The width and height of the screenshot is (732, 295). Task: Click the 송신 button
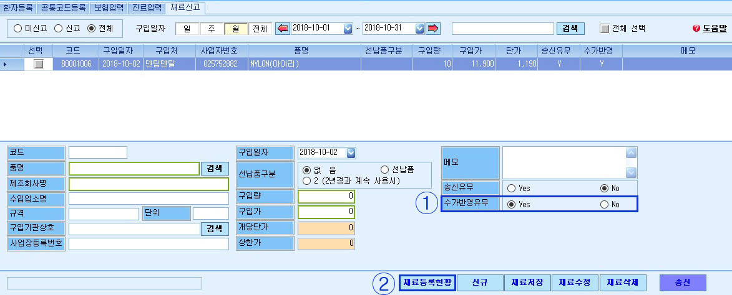[x=683, y=283]
